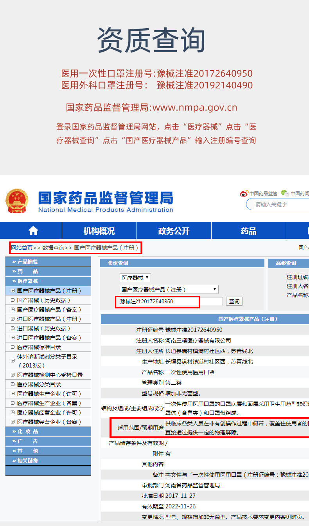
Task: Click 型号规格 value 增加非无菌型
Action: tap(183, 393)
